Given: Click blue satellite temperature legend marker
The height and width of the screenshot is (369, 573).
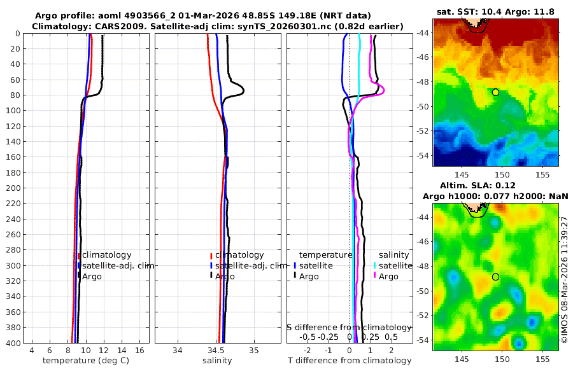Looking at the screenshot, I should click(295, 265).
